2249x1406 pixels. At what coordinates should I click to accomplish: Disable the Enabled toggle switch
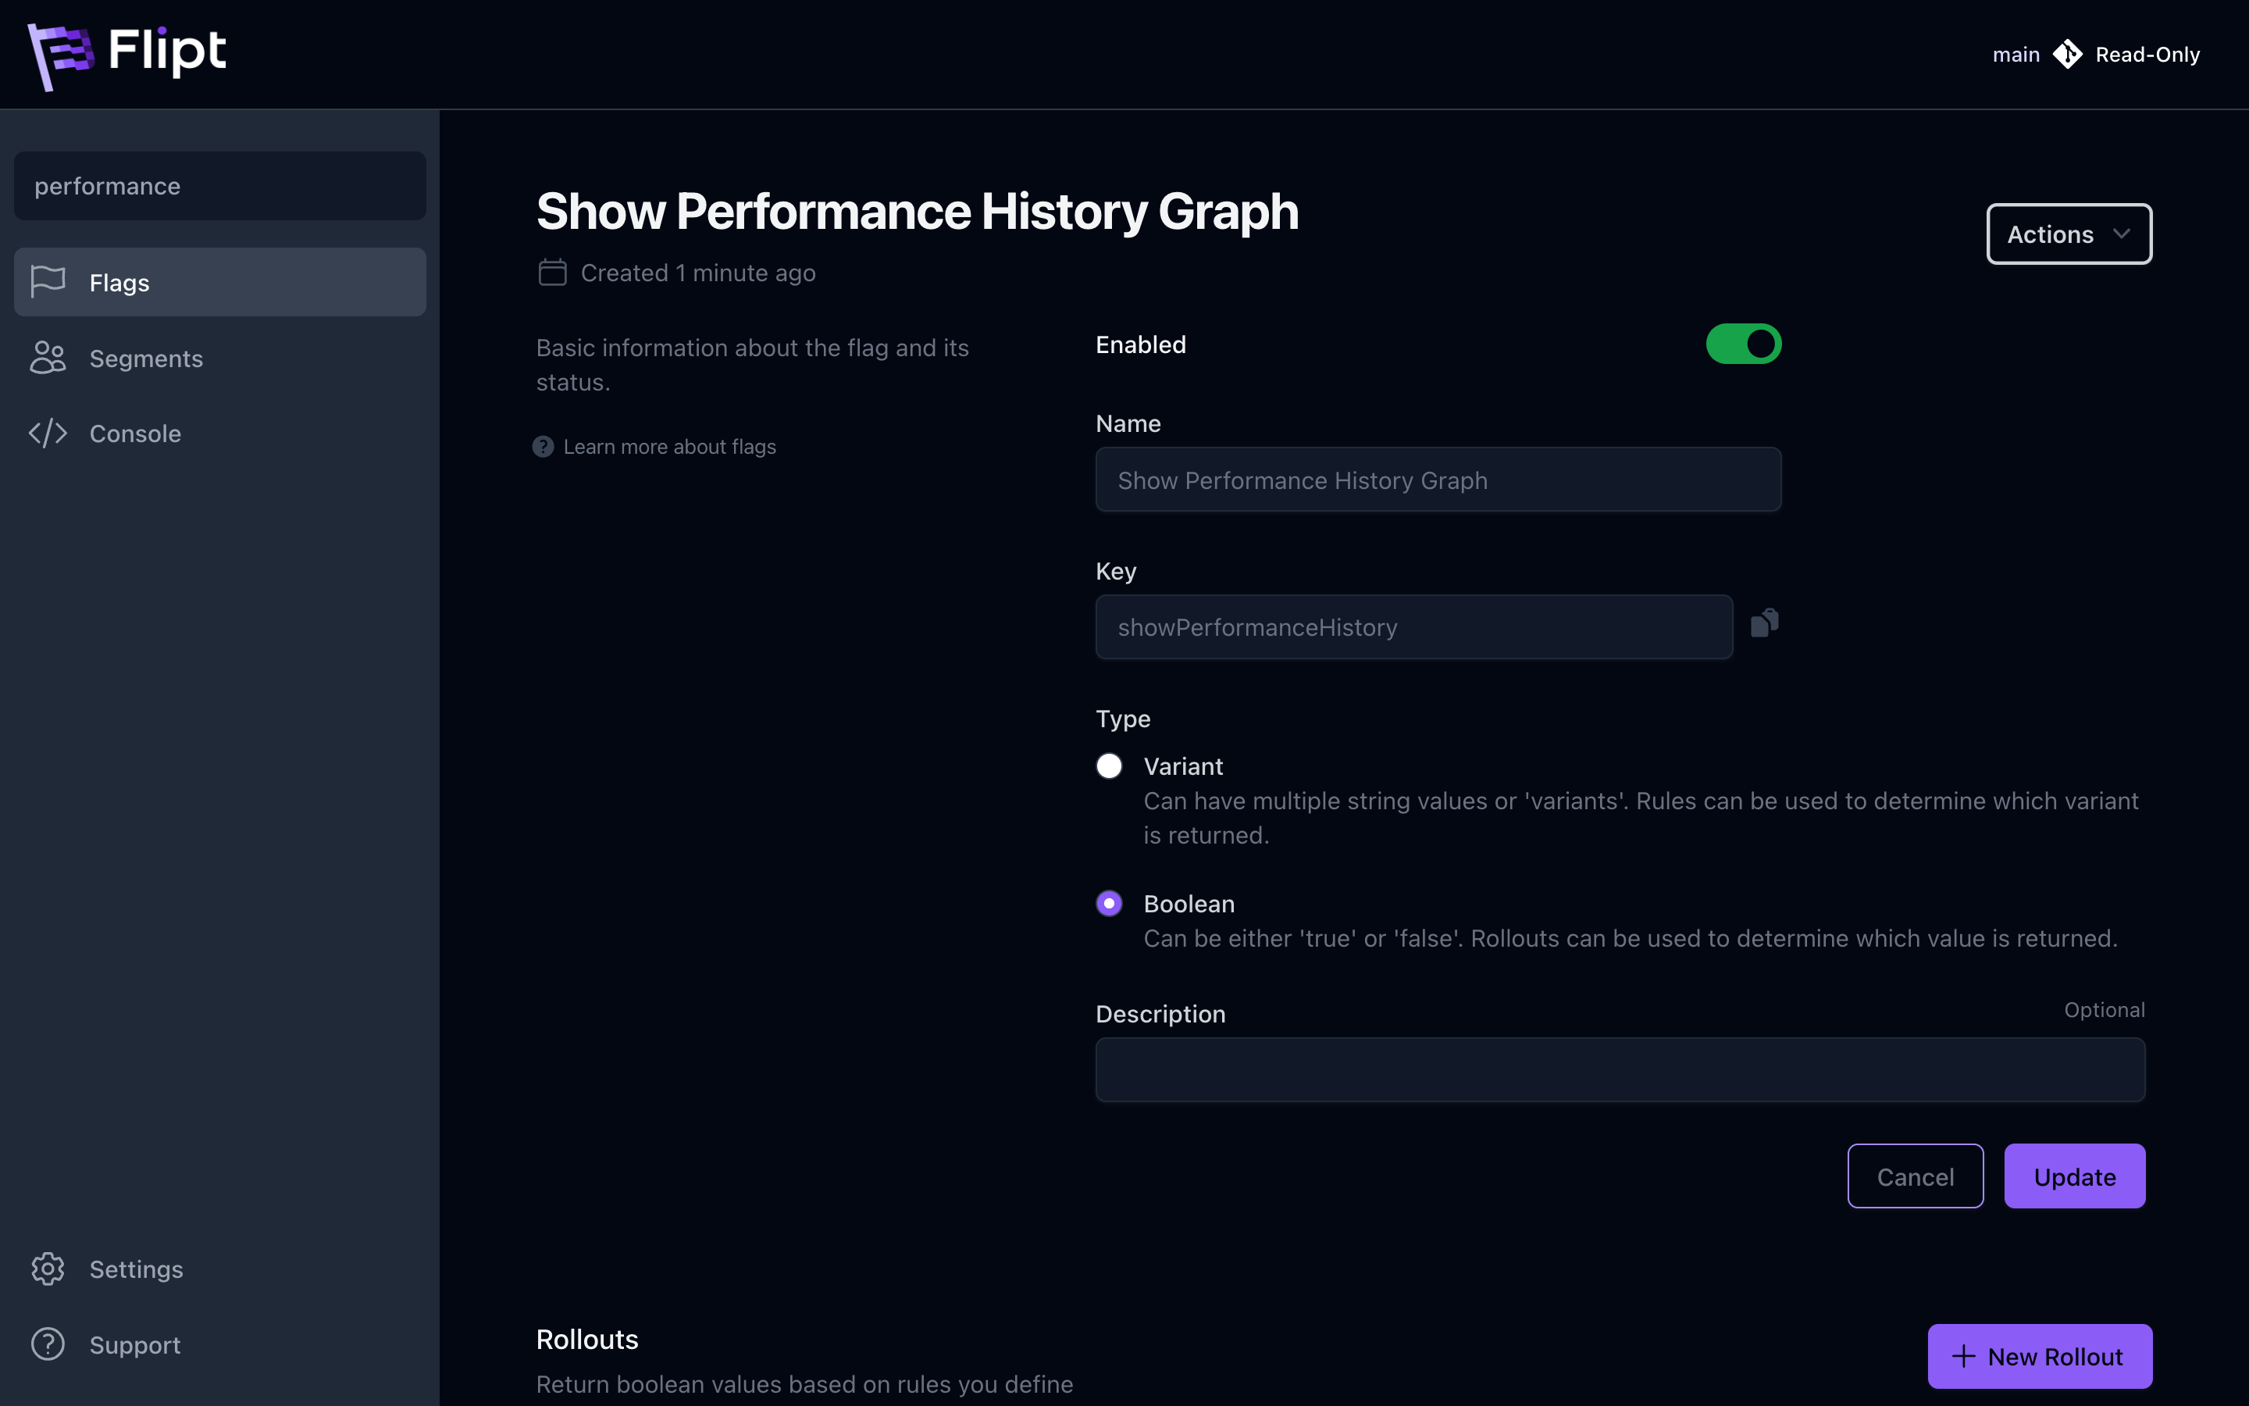click(x=1742, y=344)
